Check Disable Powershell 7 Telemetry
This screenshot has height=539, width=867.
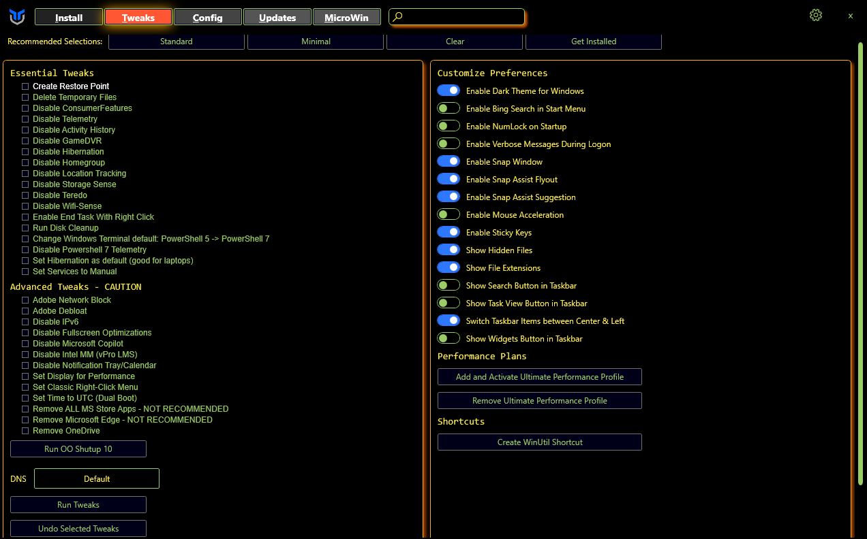pos(25,250)
